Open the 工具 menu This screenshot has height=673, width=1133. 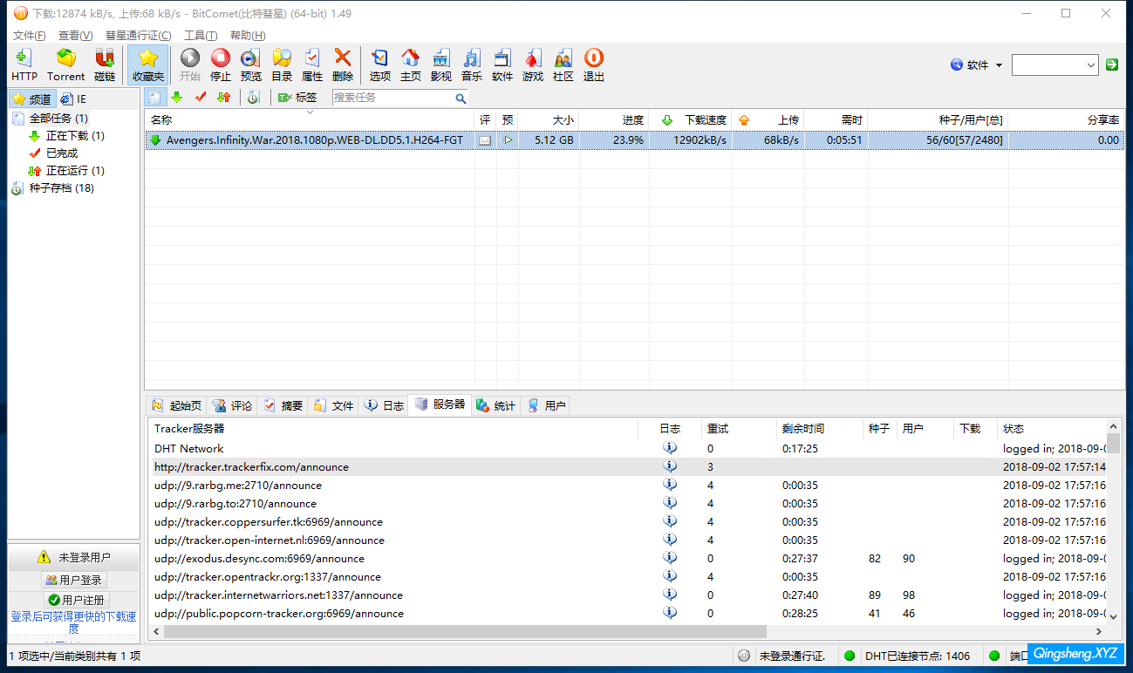click(x=201, y=36)
